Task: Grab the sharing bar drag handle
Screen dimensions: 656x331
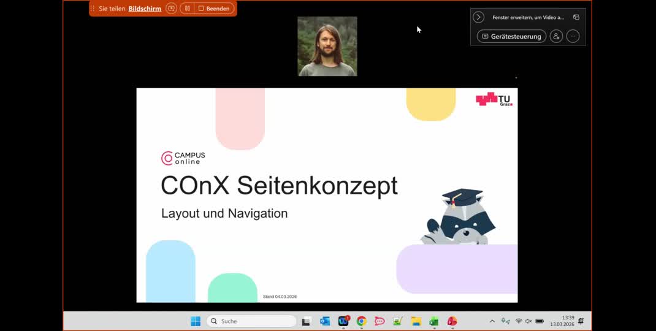Action: pos(93,9)
